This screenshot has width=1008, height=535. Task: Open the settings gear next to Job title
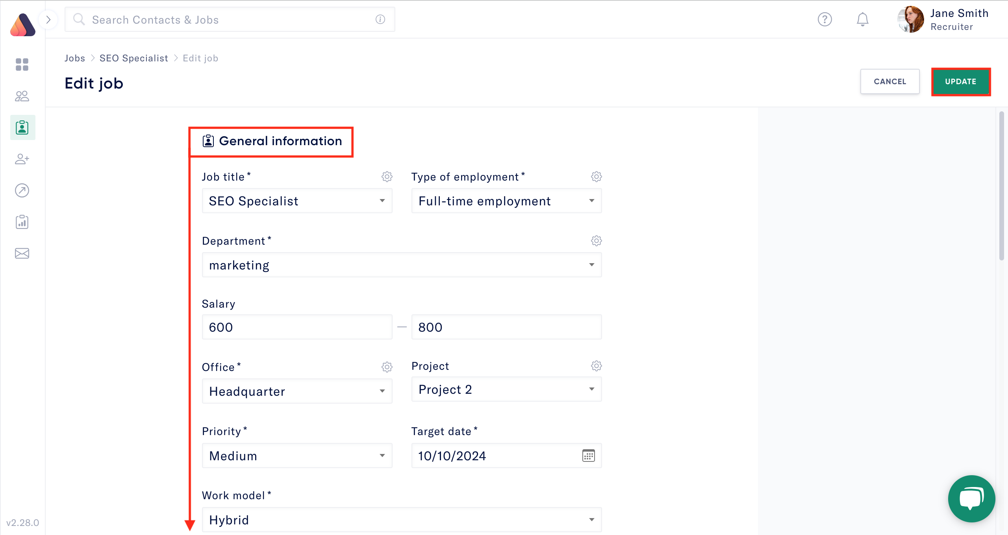387,177
